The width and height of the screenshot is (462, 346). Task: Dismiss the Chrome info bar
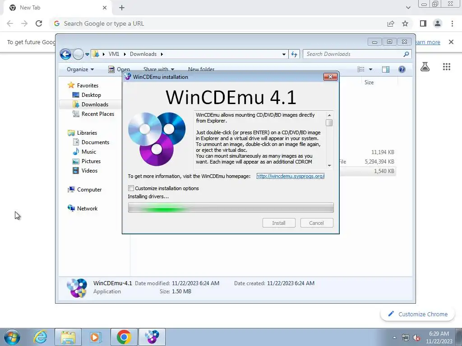(451, 42)
